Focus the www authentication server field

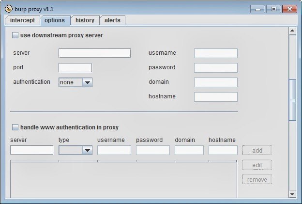tap(31, 150)
